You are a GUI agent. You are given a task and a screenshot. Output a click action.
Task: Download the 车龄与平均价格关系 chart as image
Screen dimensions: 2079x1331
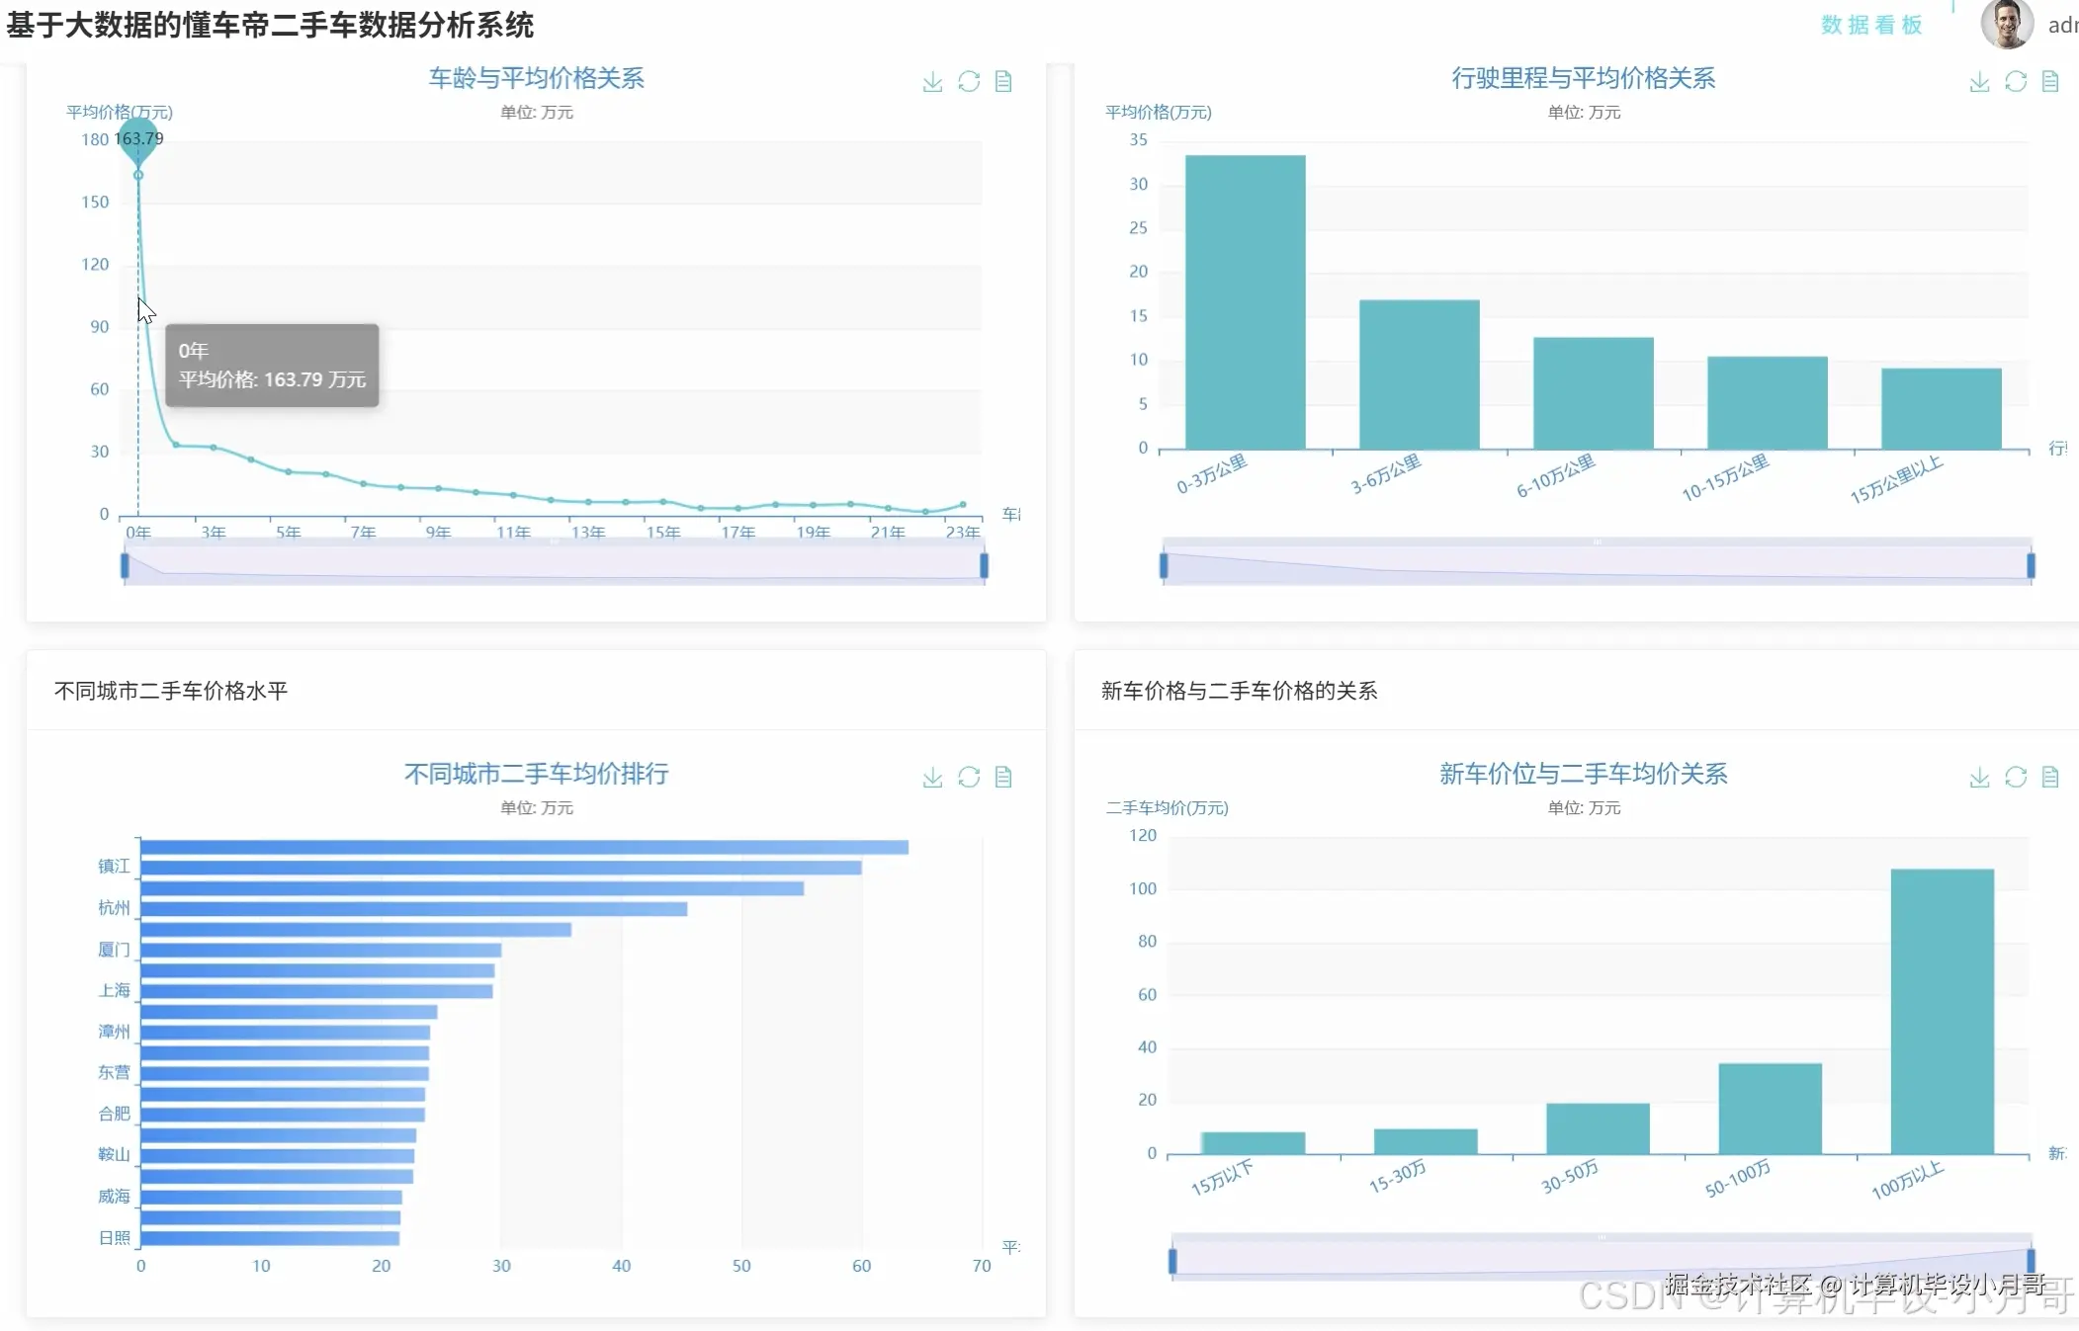(932, 82)
